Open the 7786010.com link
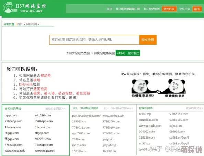The image size is (204, 156). coord(111,128)
